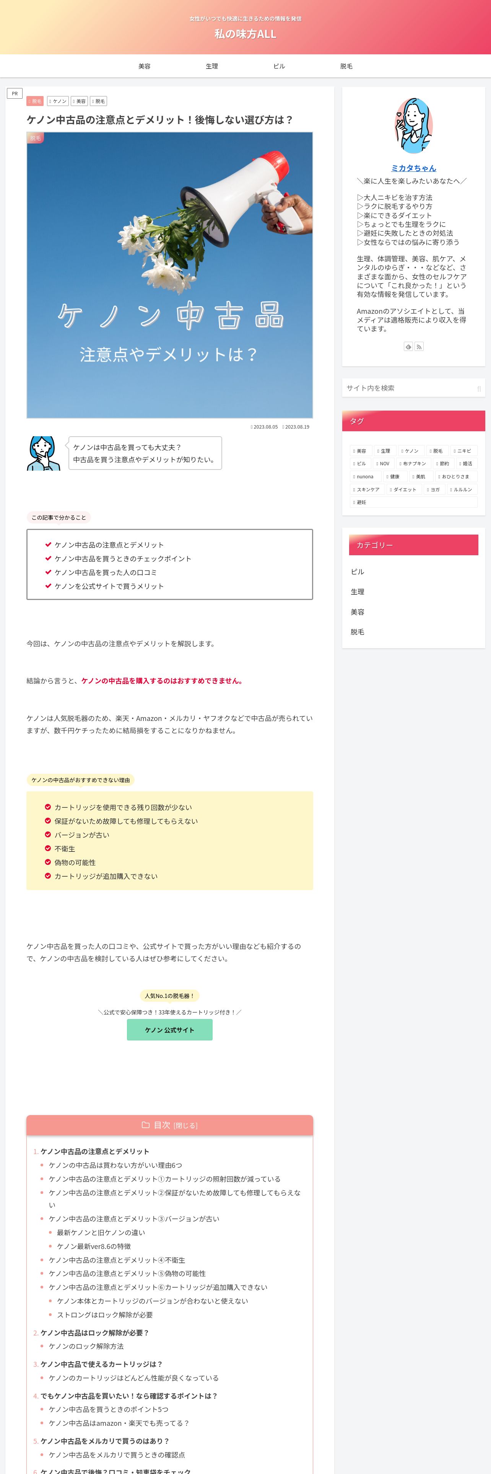Jump to TOC section ケノン中古品をメルカリで買うのはあり？
This screenshot has width=491, height=1474.
pyautogui.click(x=105, y=1441)
